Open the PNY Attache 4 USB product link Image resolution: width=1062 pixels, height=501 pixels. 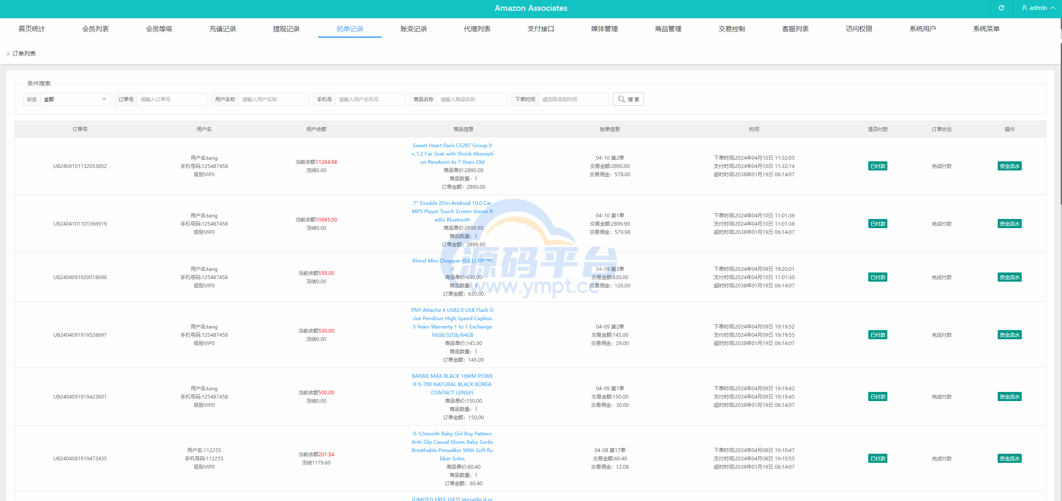[452, 322]
